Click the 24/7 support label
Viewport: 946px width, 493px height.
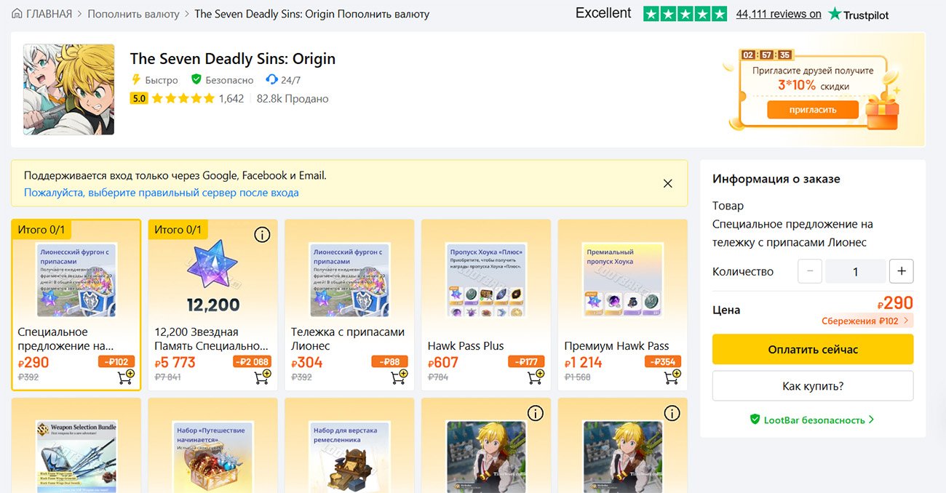283,80
